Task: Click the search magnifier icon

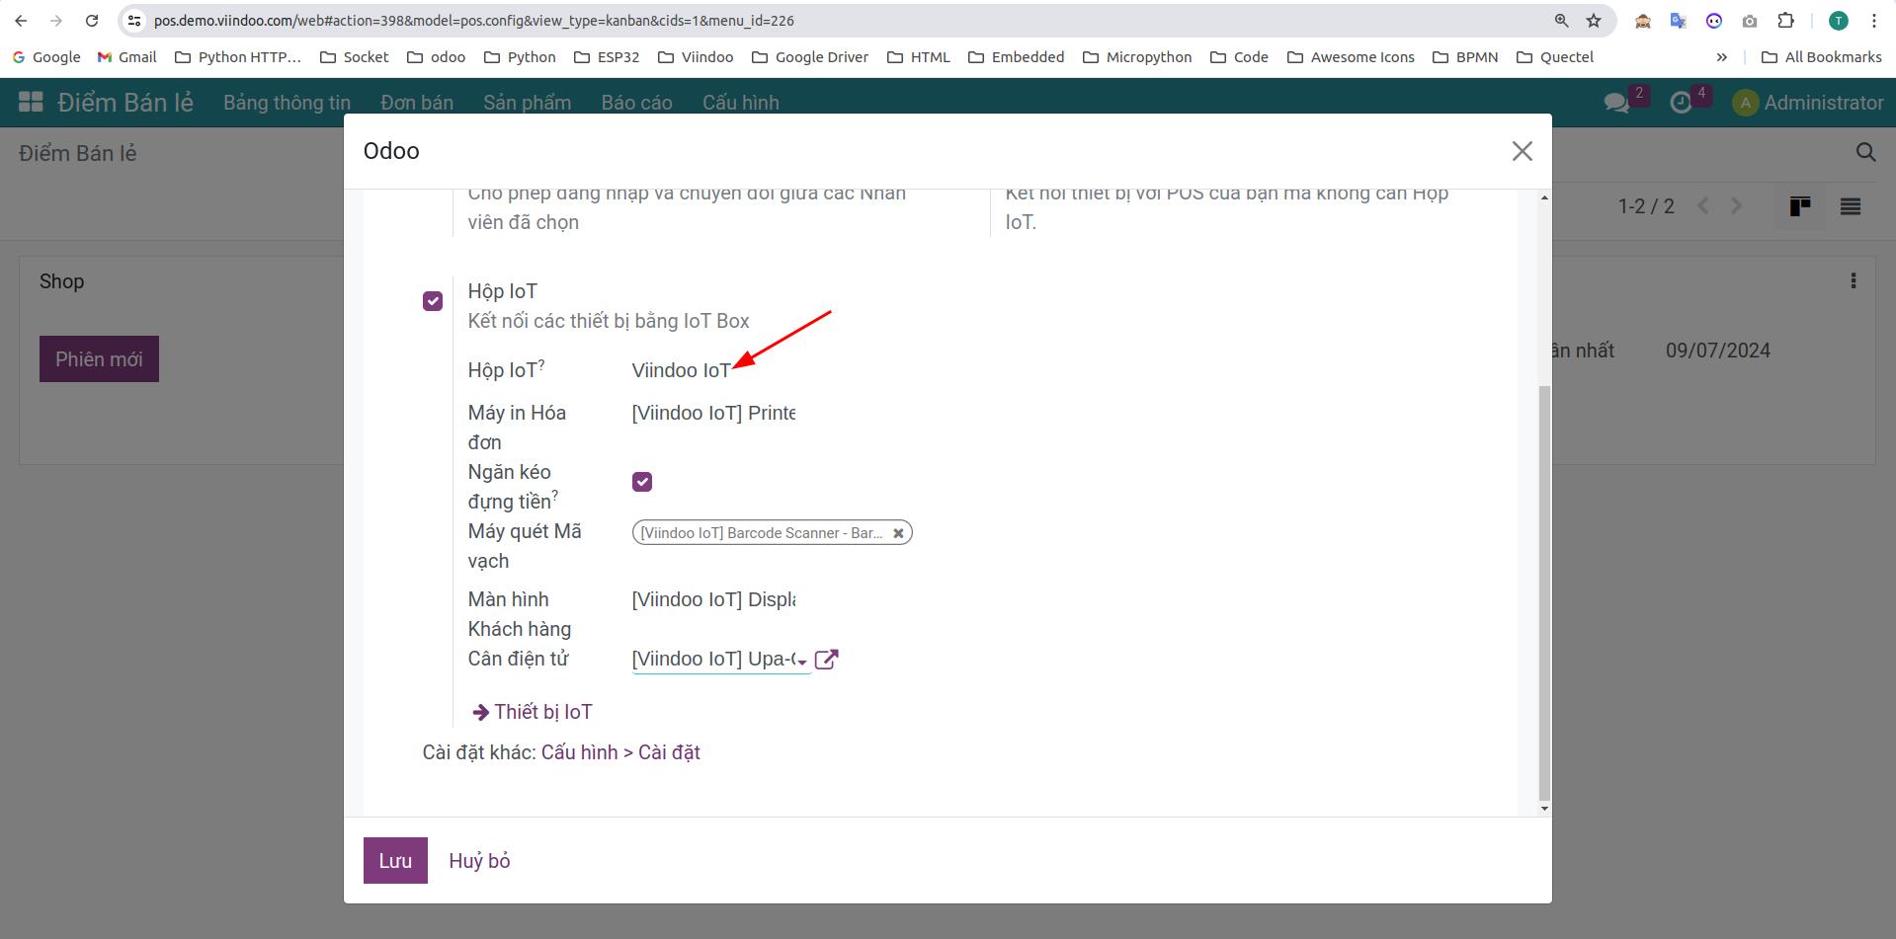Action: 1865,152
